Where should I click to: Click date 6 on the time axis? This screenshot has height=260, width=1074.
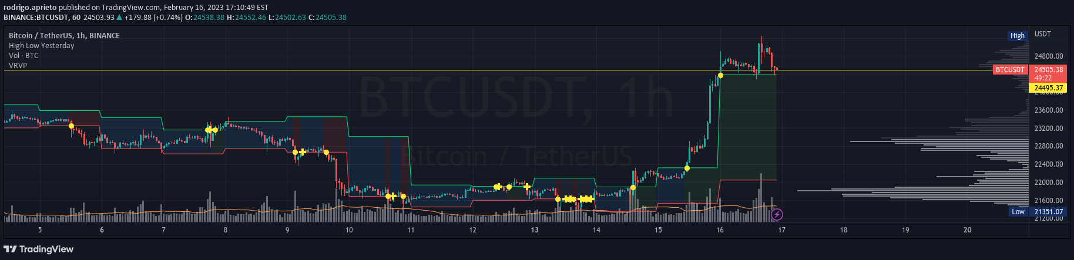tap(102, 230)
